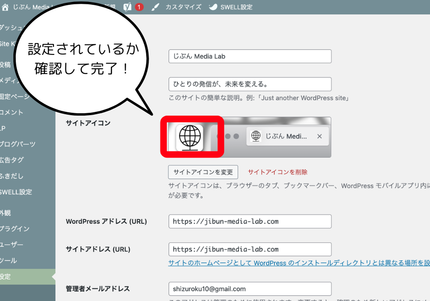Select the tagline field ひとりの発信が、未来を変える。
Image resolution: width=430 pixels, height=301 pixels.
coord(249,84)
